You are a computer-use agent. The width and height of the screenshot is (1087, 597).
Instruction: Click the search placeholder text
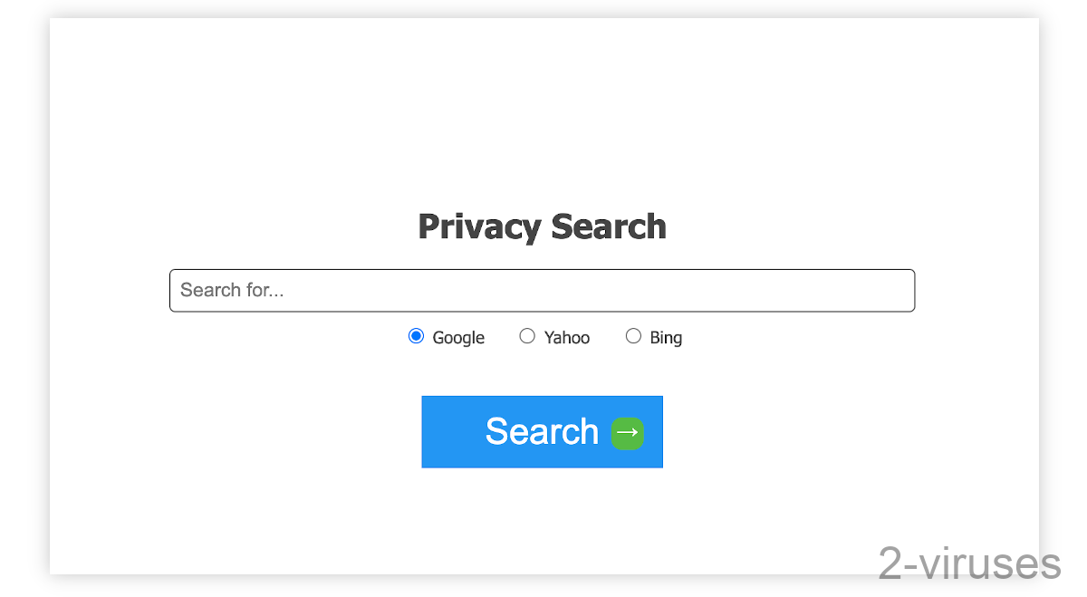(232, 290)
